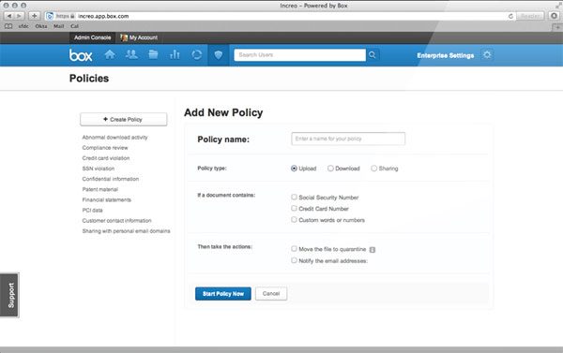Reload the page with refresh icon
Viewport: 563px width, 353px height.
click(510, 16)
